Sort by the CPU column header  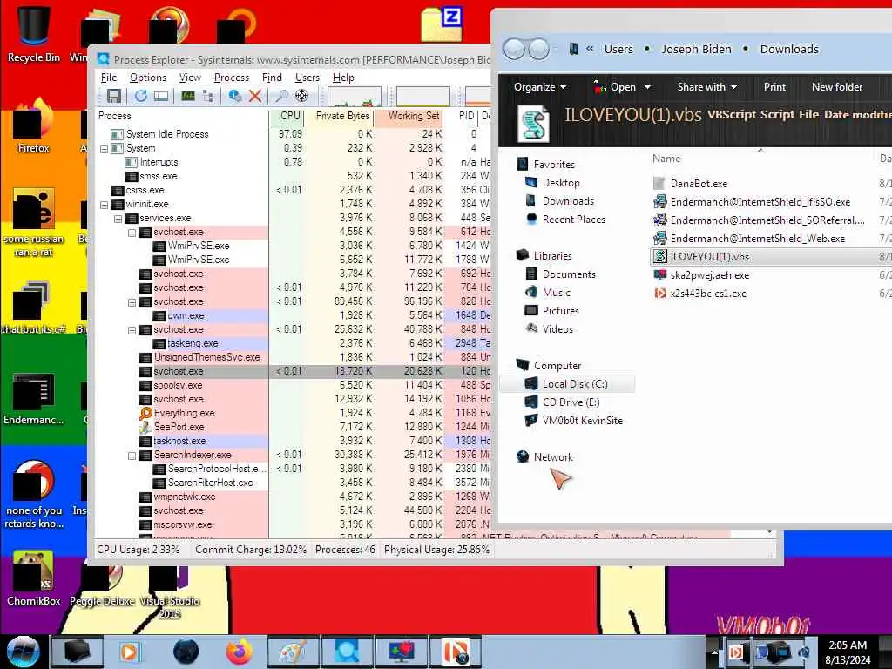pos(286,116)
